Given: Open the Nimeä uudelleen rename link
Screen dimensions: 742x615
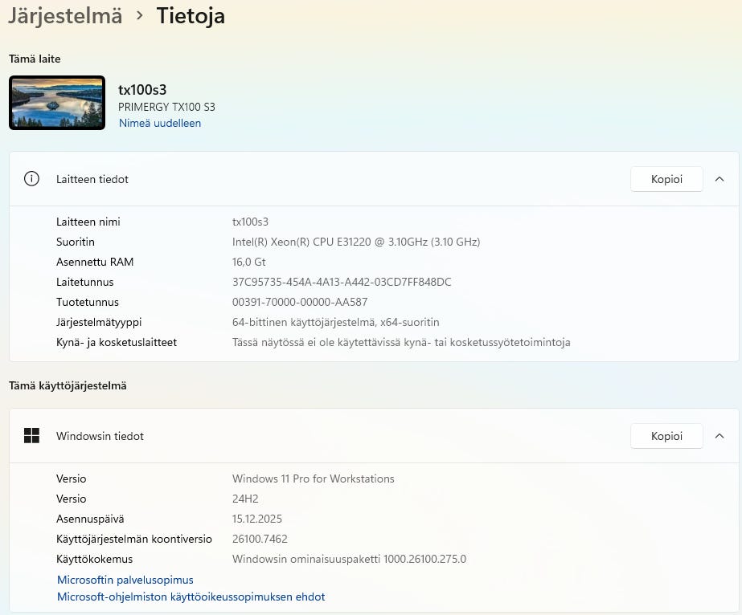Looking at the screenshot, I should (x=160, y=124).
